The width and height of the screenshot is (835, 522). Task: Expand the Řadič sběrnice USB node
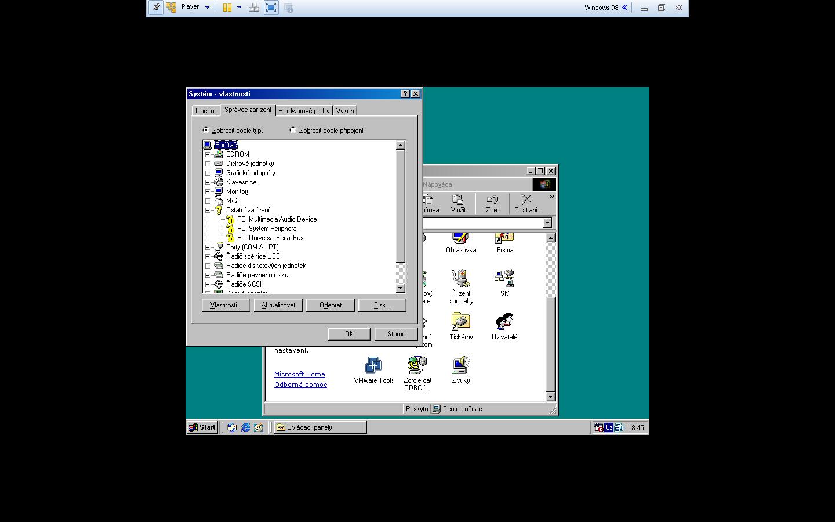click(208, 256)
